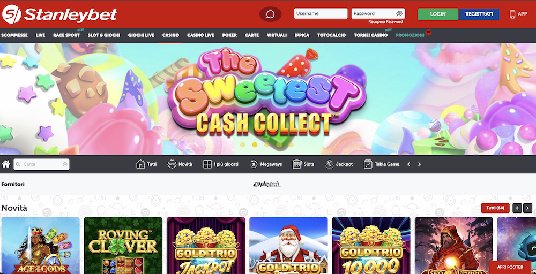536x274 pixels.
Task: Toggle password visibility eye icon
Action: click(x=399, y=14)
